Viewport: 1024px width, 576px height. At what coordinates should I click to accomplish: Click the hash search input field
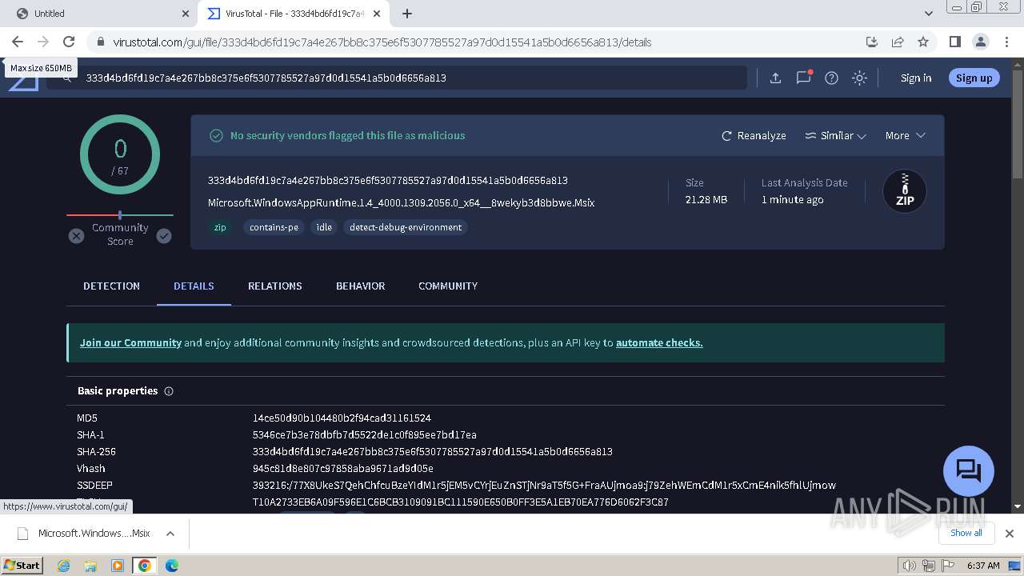coord(398,78)
